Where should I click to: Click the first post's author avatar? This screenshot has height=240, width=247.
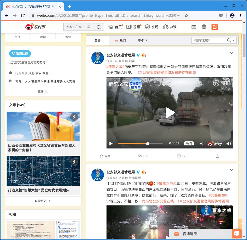[x=98, y=58]
